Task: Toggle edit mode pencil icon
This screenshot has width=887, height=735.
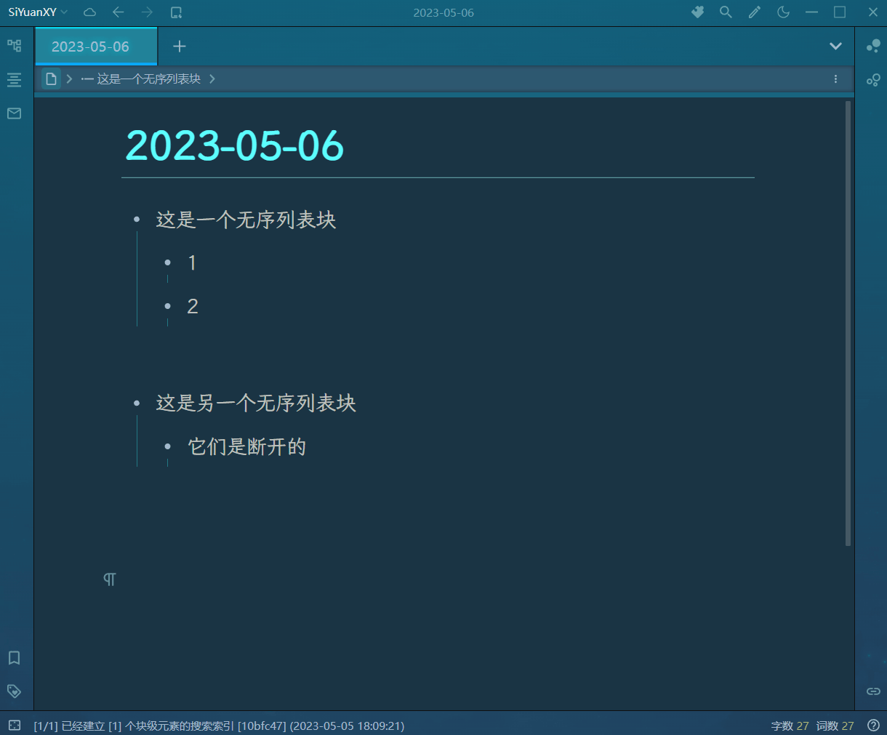Action: point(755,12)
